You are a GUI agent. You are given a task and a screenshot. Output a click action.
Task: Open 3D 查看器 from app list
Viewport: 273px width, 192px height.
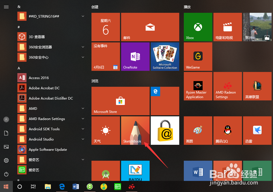point(51,37)
